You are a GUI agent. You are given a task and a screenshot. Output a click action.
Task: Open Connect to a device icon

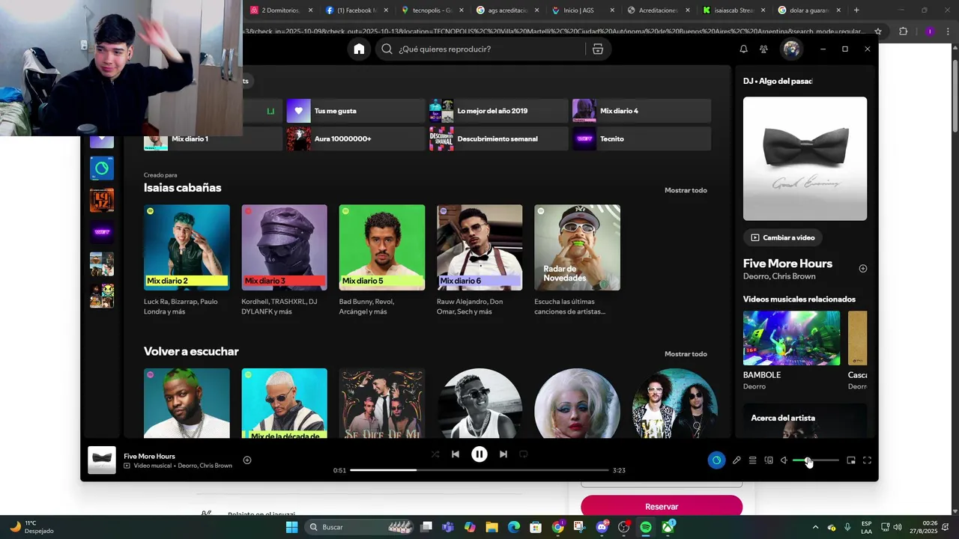coord(769,460)
